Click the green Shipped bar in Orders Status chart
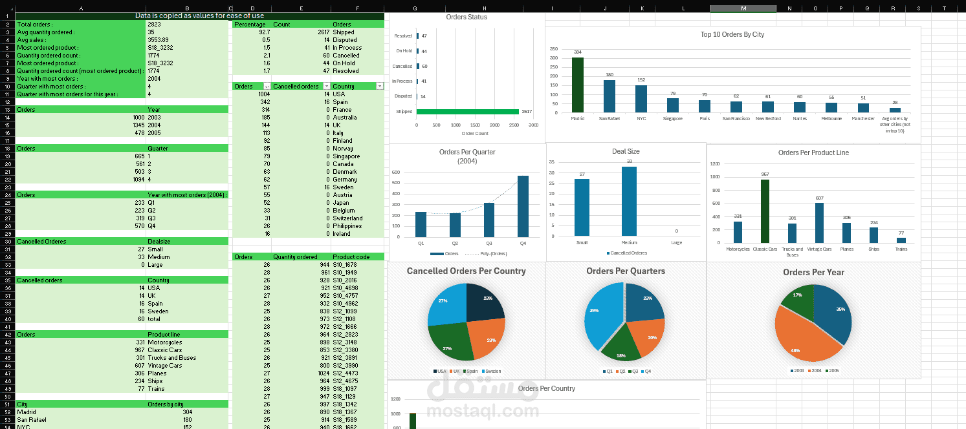 (468, 111)
